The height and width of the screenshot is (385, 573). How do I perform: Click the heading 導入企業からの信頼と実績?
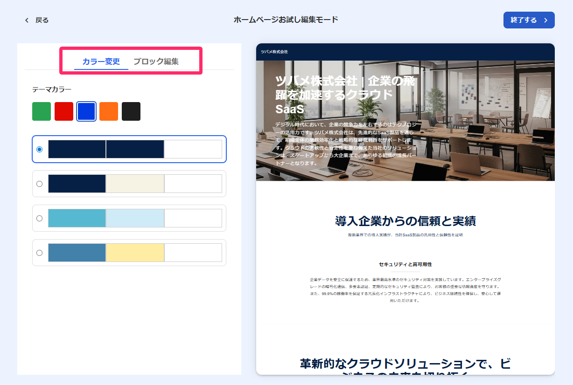[405, 221]
